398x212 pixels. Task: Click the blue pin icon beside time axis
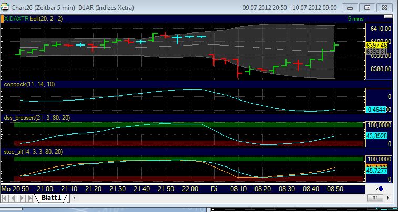380,188
